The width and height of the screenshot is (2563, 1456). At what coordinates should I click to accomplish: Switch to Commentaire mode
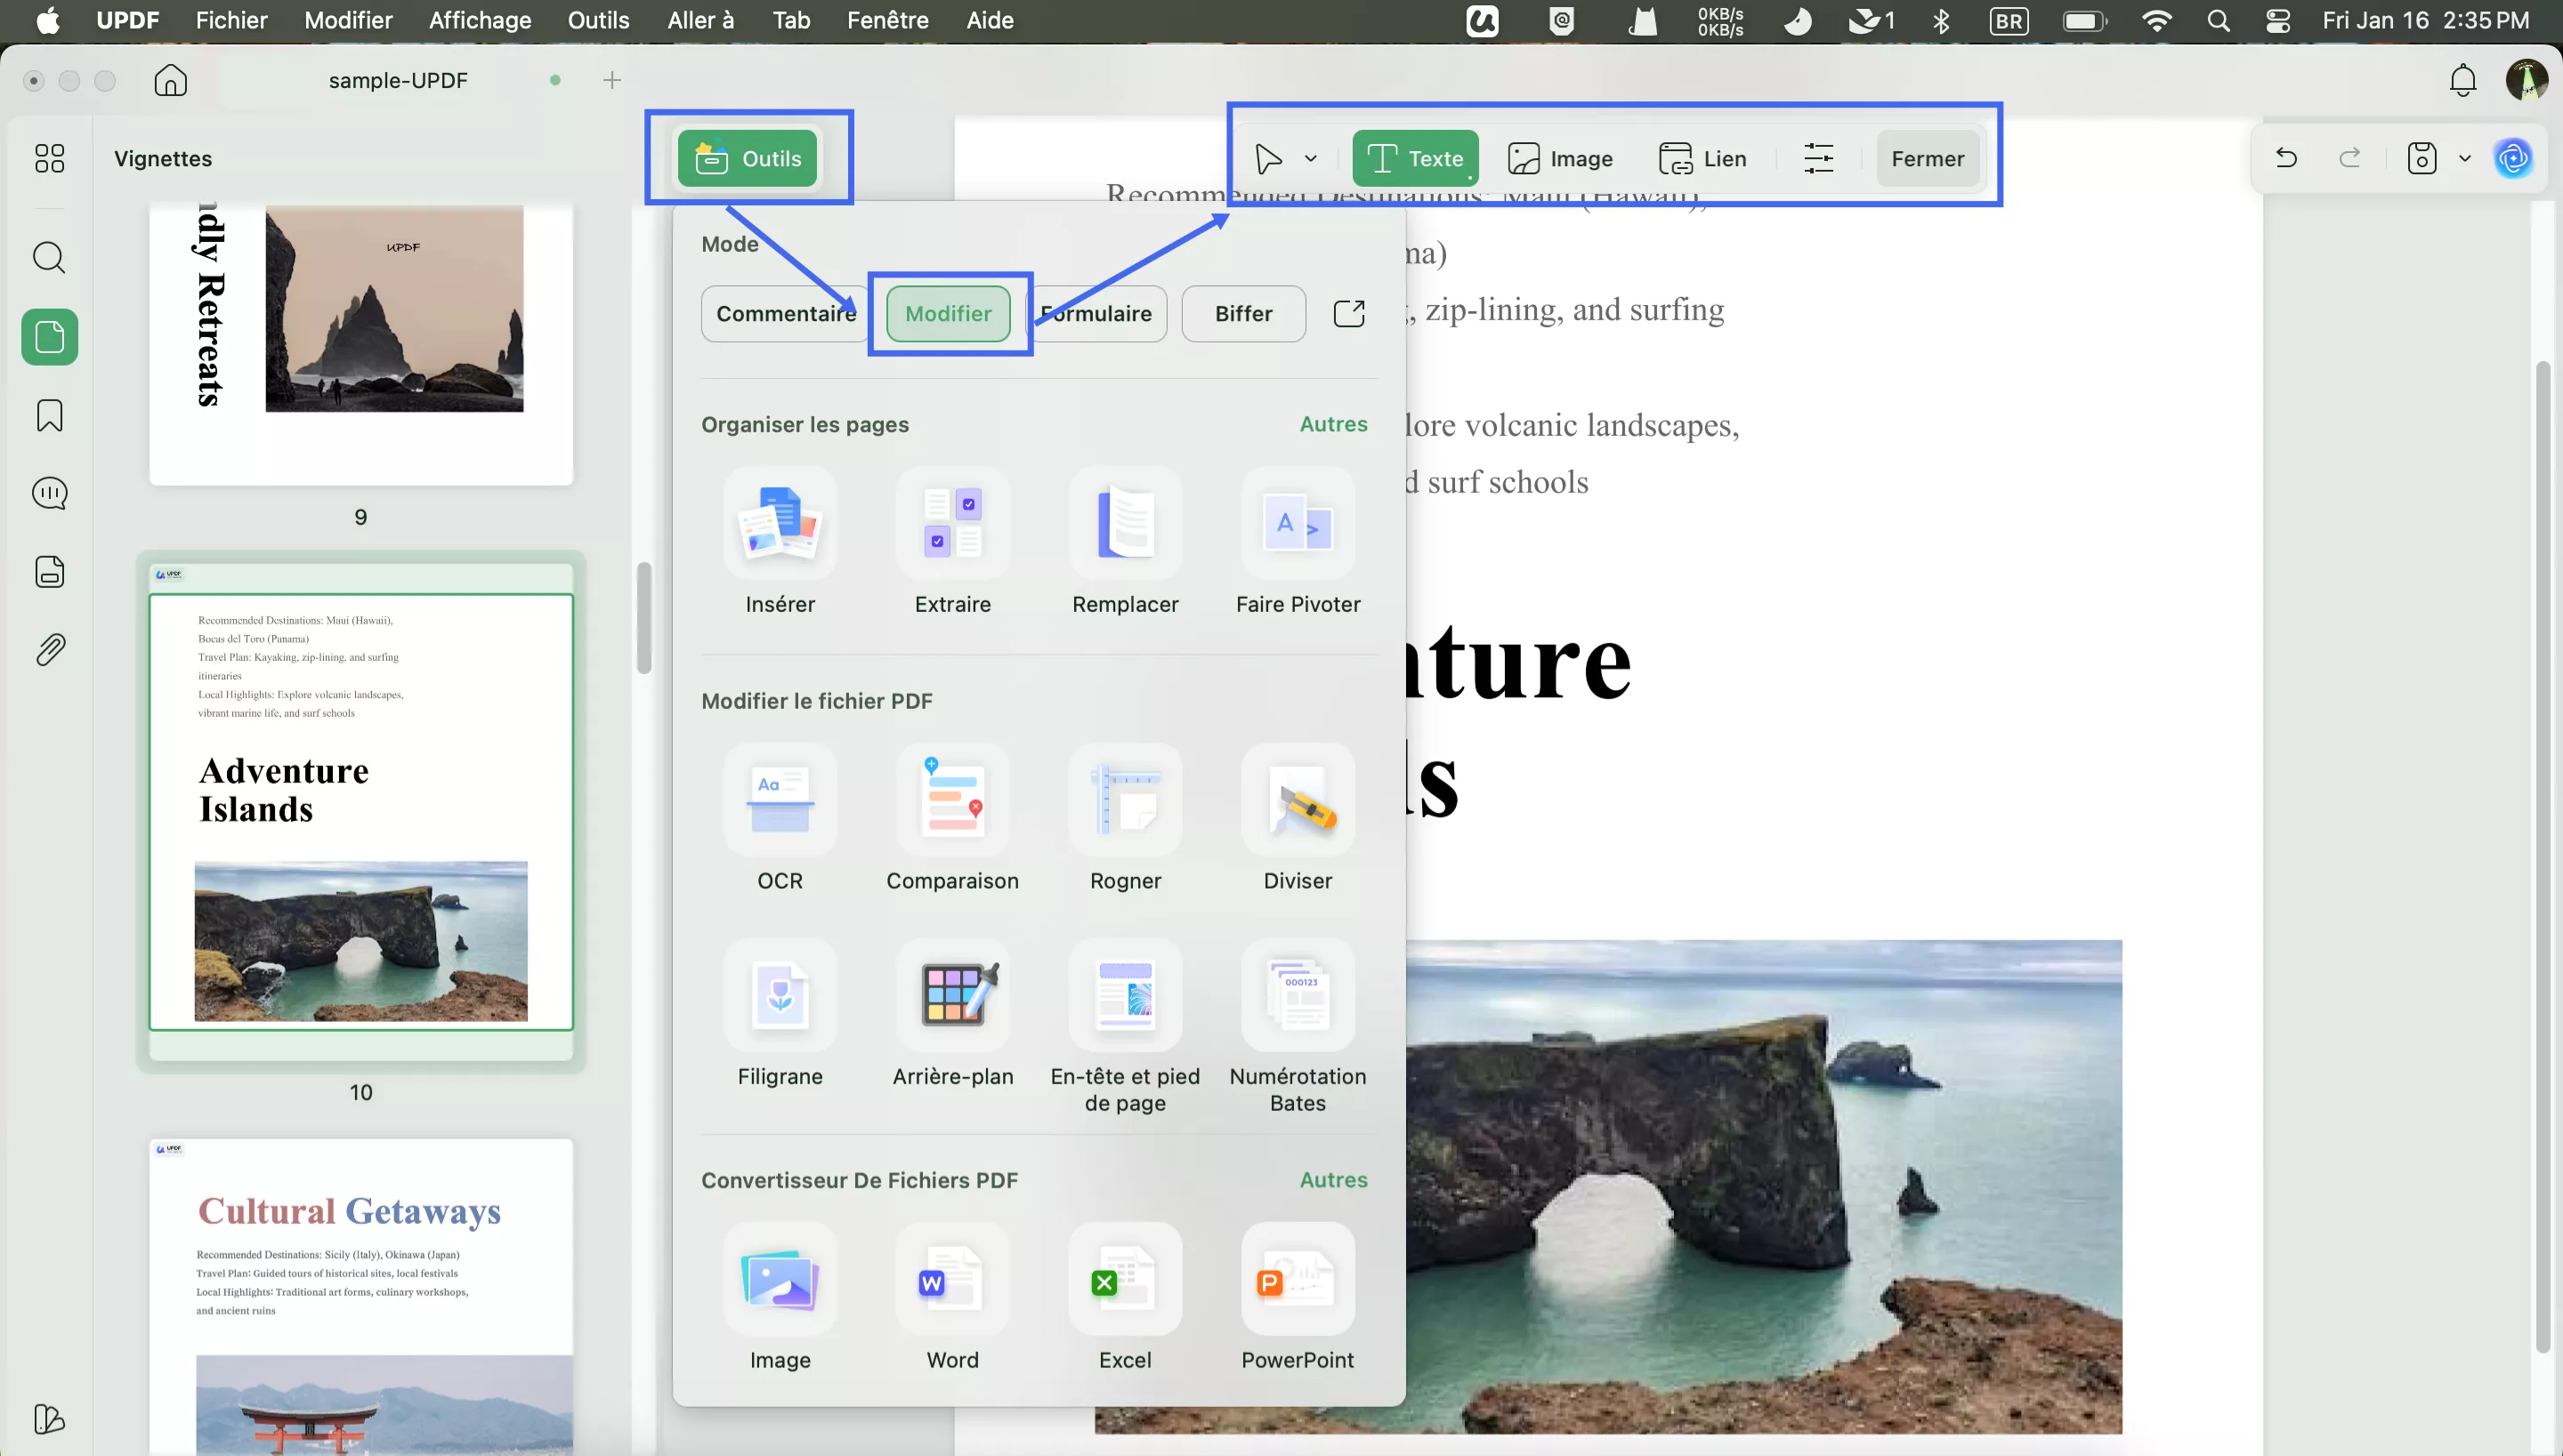click(784, 314)
